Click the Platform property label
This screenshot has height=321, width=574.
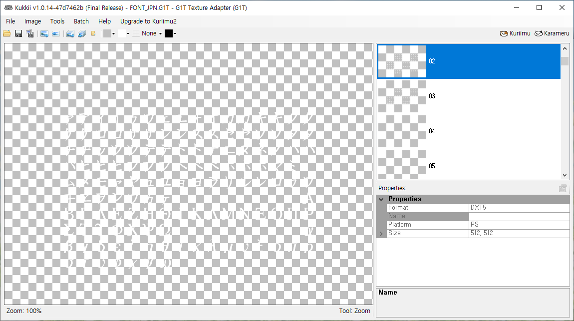(399, 225)
